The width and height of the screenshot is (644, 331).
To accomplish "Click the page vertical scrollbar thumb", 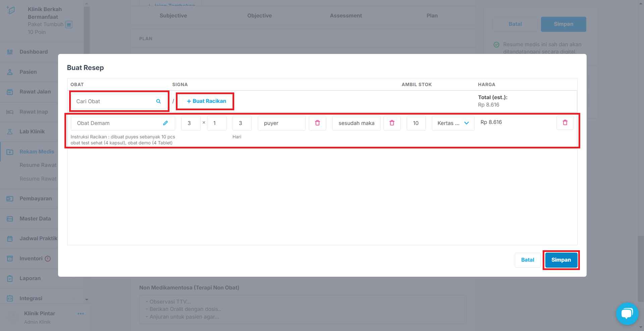I will (641, 269).
